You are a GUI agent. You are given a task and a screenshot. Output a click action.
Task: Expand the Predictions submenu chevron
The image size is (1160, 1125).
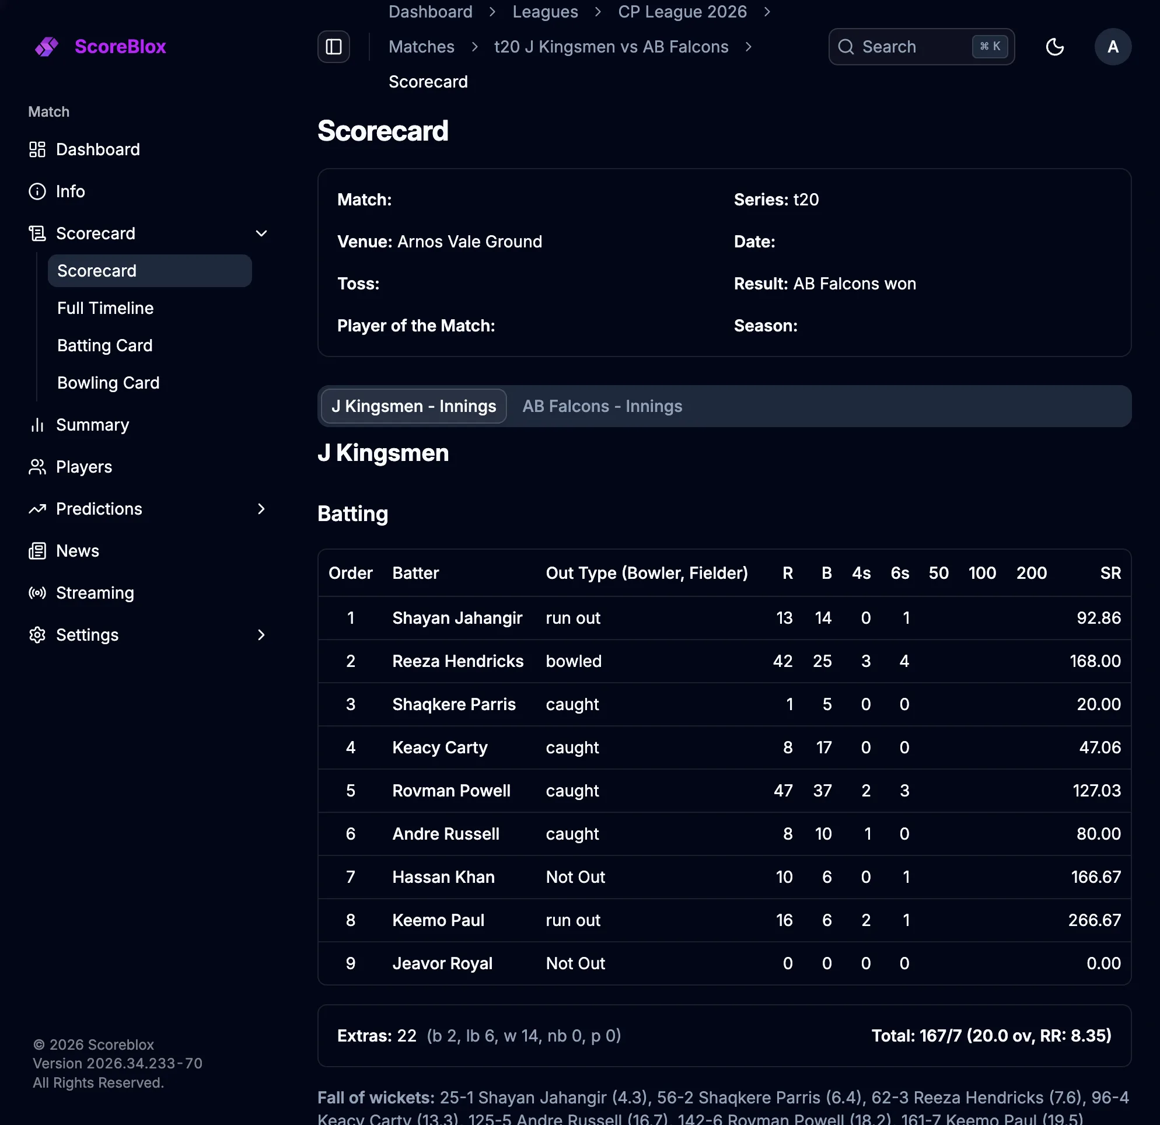[261, 509]
